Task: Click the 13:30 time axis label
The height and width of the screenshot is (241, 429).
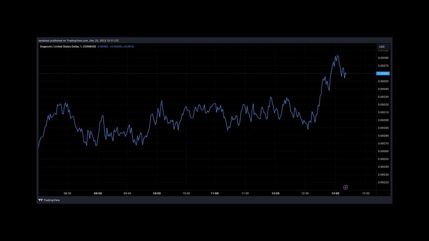Action: coord(366,193)
